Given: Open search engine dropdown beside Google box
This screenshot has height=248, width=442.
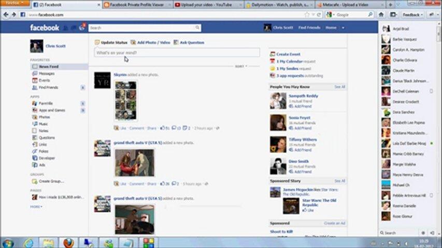Looking at the screenshot, I should pyautogui.click(x=330, y=14).
